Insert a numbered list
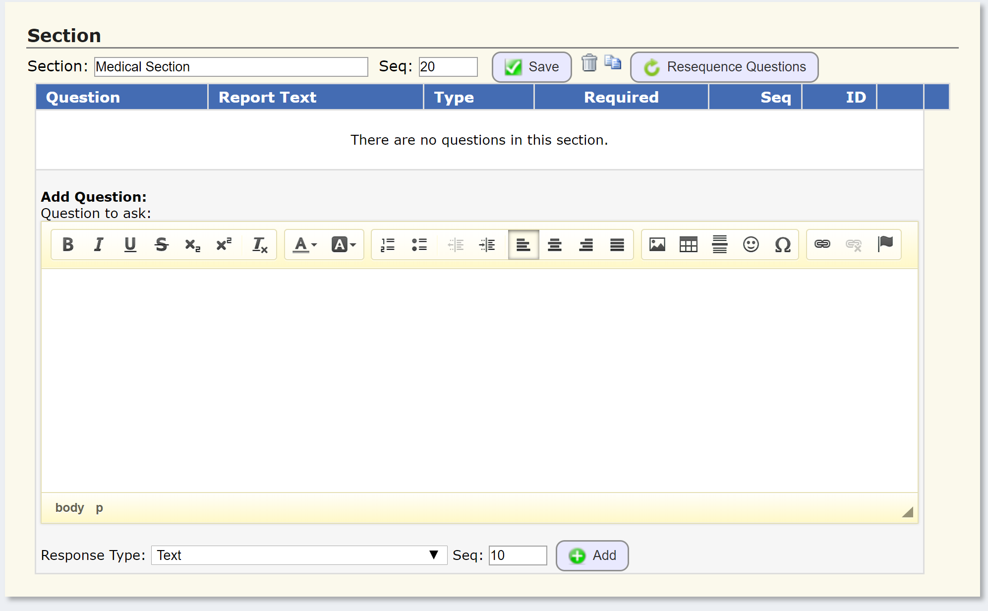This screenshot has width=988, height=611. [387, 244]
